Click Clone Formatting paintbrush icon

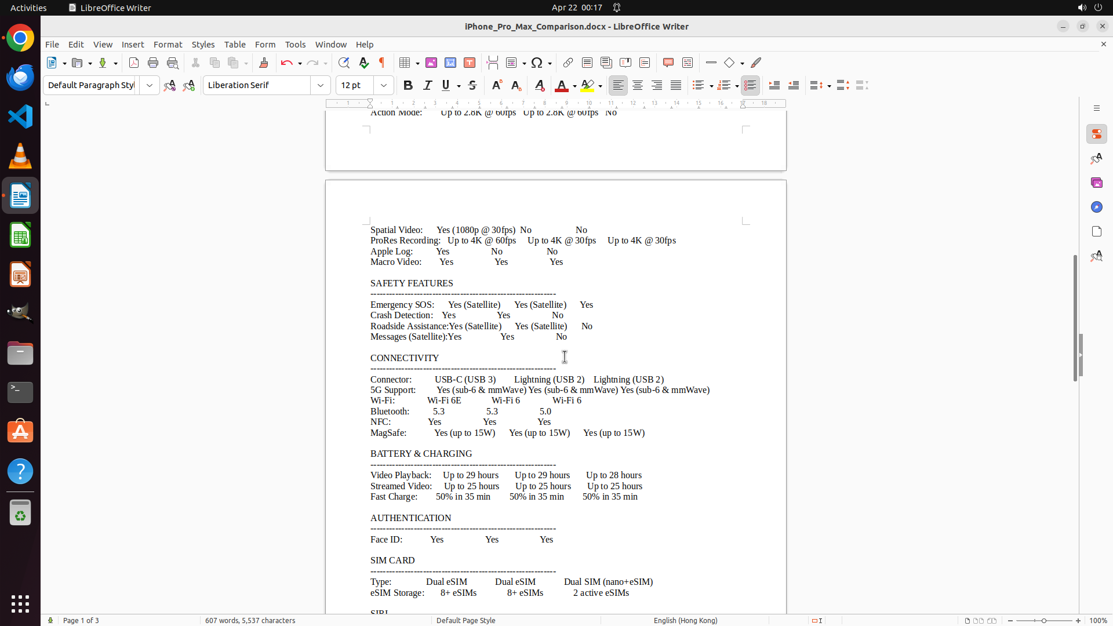[264, 63]
